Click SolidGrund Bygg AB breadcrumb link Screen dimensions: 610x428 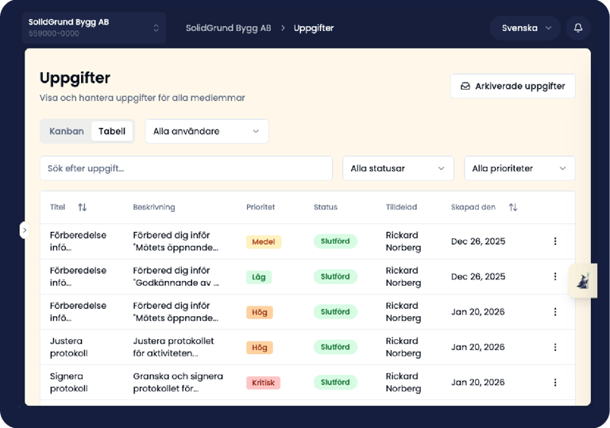click(229, 28)
